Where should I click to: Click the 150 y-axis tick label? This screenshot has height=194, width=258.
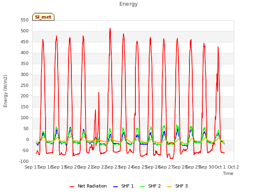pos(25,107)
